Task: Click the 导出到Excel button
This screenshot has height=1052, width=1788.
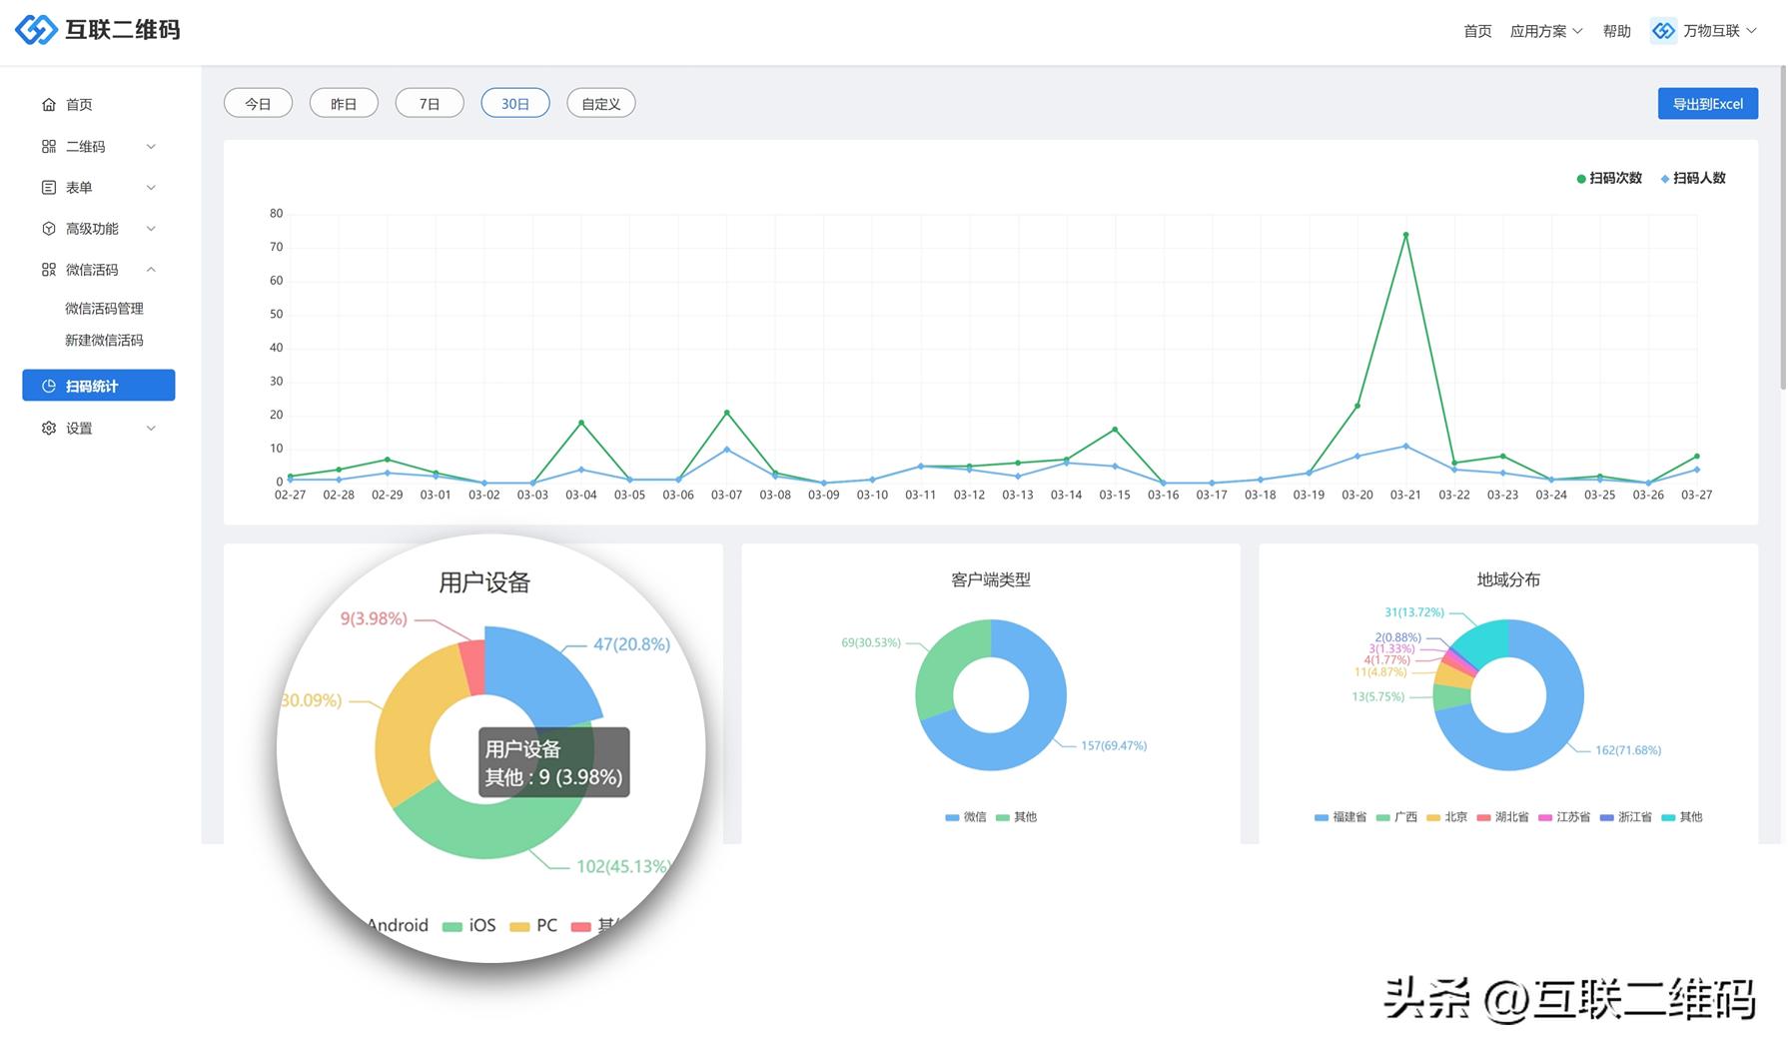Action: [1707, 104]
